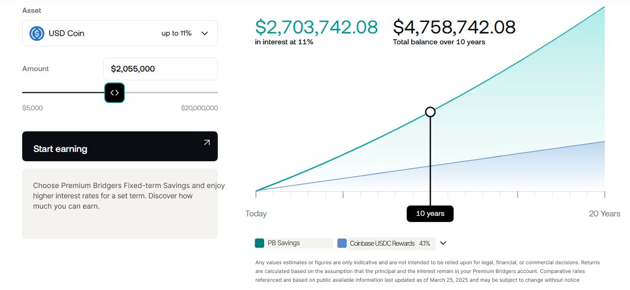Screen dimensions: 630x290
Task: Click the $4,758,742.08 total balance figure
Action: 454,27
